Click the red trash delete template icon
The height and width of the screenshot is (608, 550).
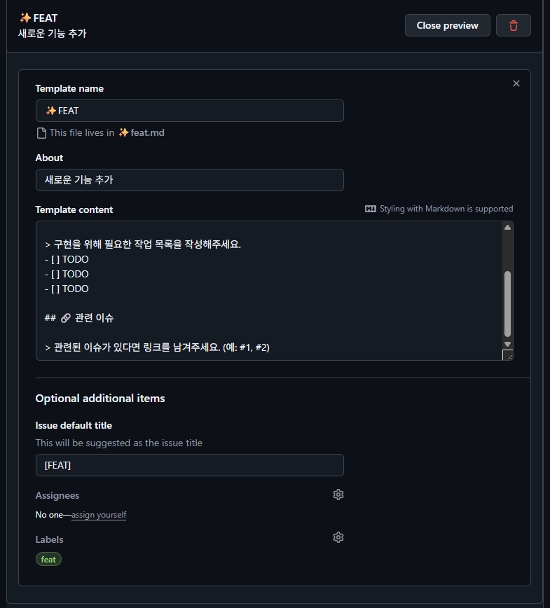coord(514,25)
